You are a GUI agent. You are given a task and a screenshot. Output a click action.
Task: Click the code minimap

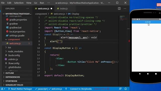(123, 18)
